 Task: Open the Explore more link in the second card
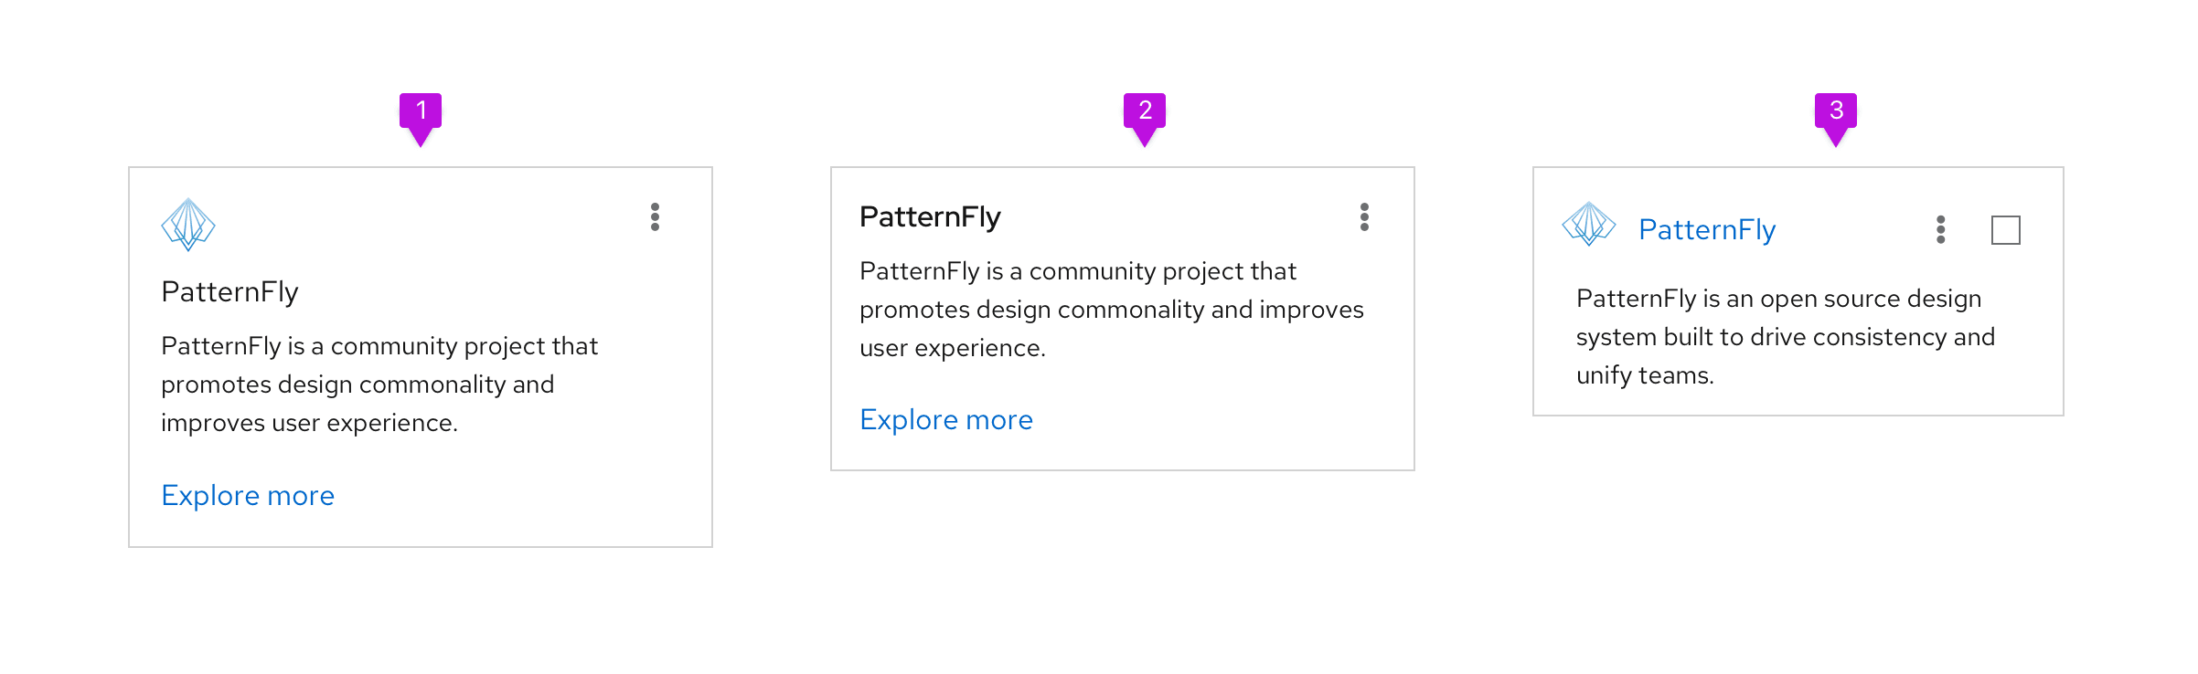tap(946, 419)
